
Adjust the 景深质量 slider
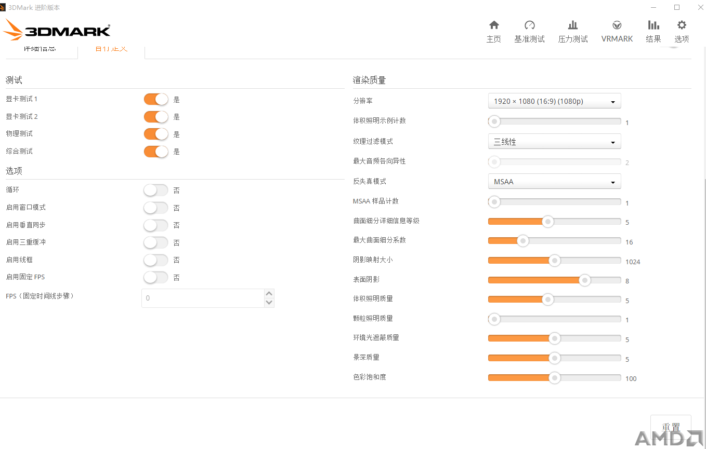click(x=555, y=358)
